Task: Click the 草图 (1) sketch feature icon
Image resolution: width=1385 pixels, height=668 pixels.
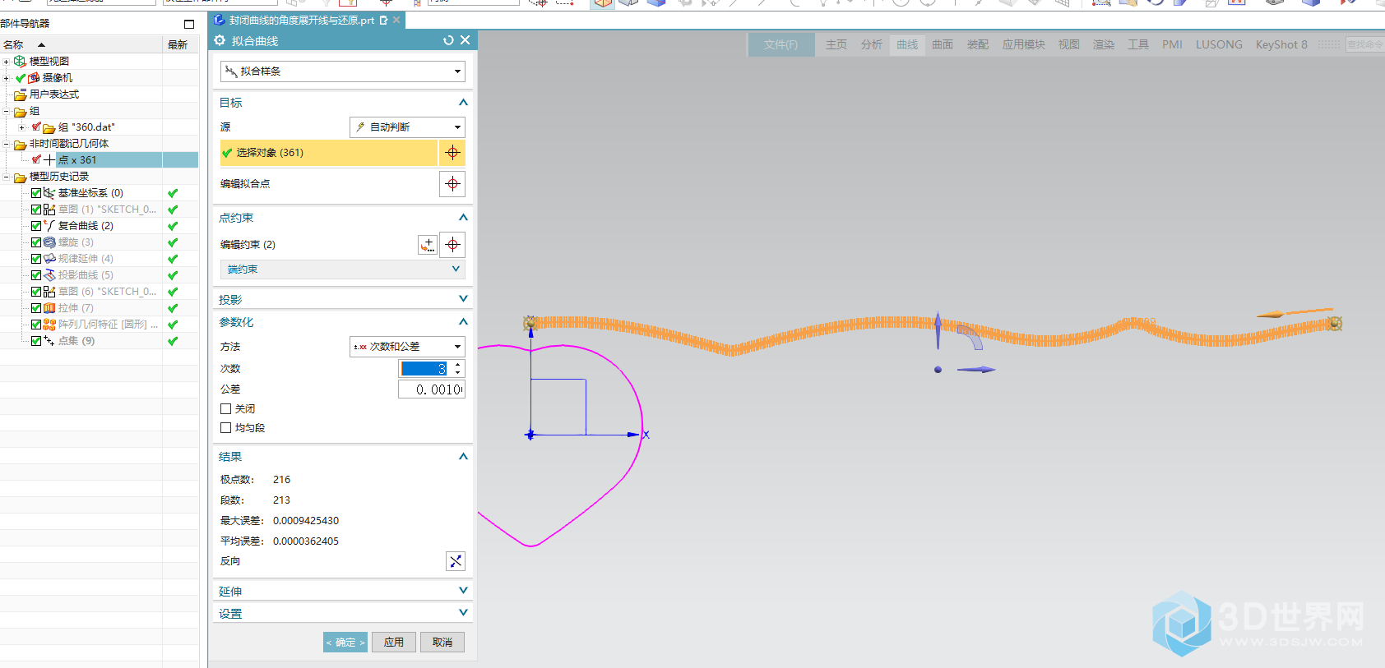Action: 49,210
